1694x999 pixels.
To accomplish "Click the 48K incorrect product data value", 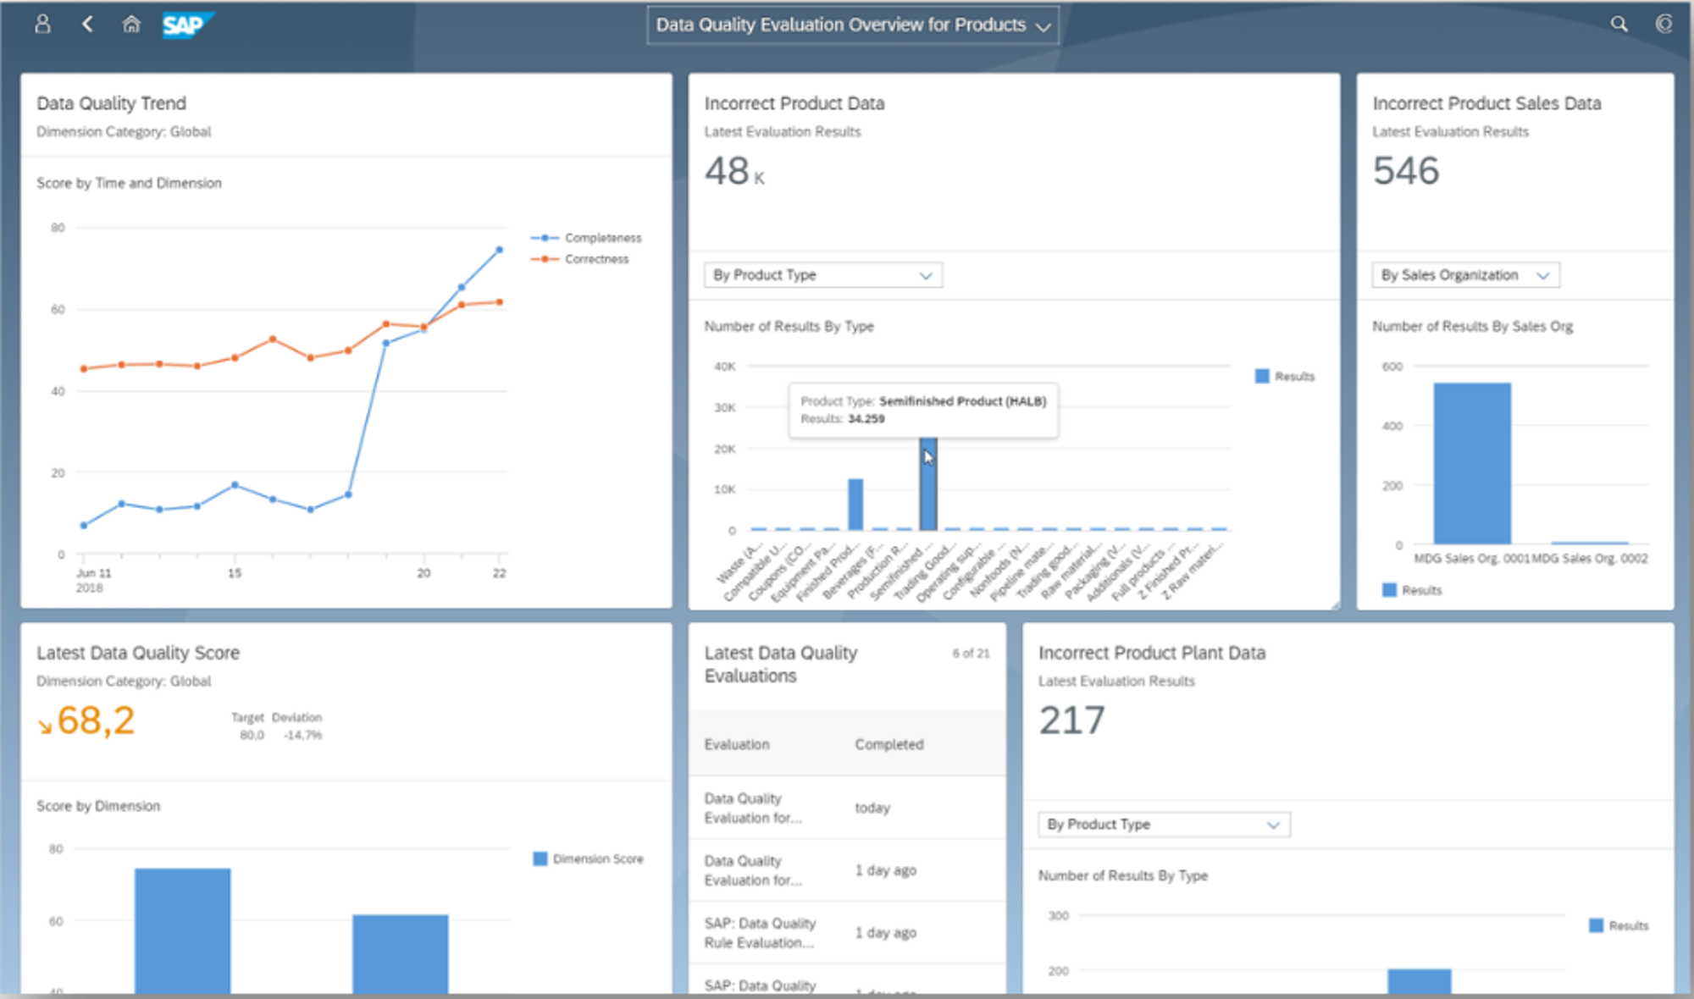I will tap(734, 171).
